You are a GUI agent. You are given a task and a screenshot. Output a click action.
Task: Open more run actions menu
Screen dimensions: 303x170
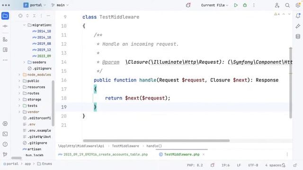pos(254,5)
